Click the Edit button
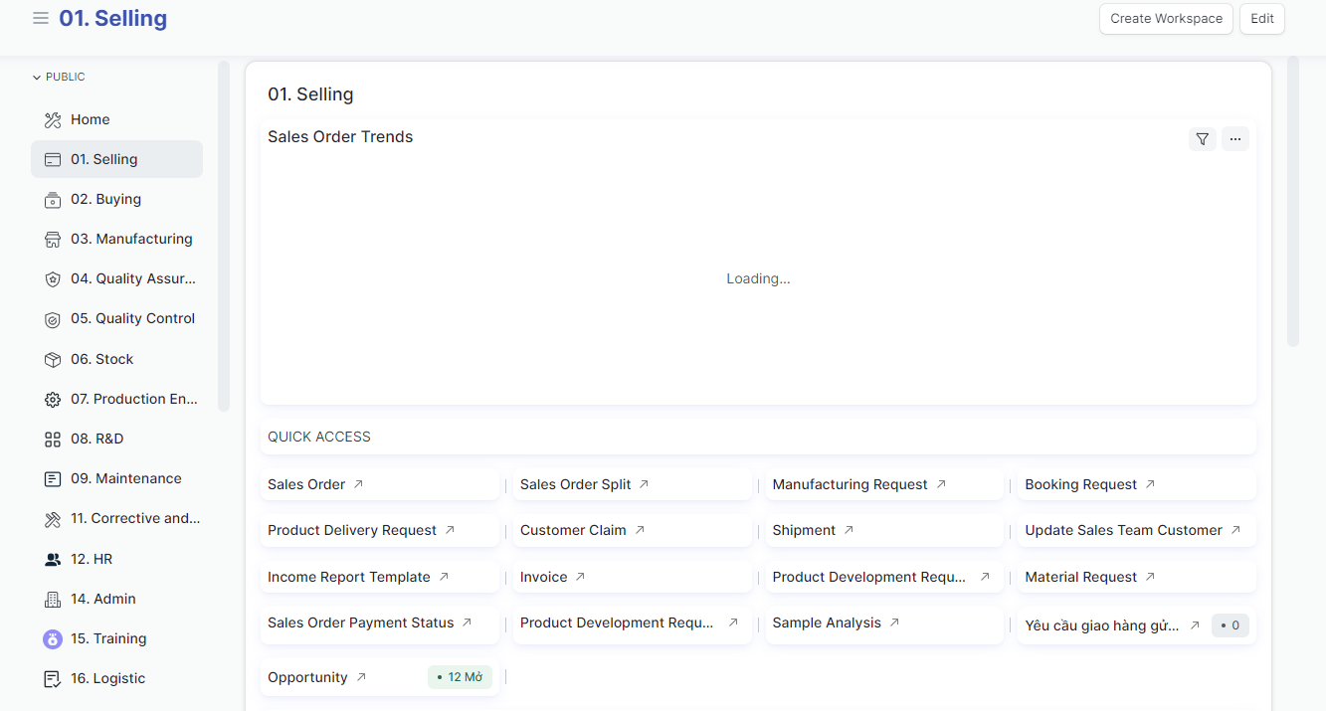The image size is (1326, 711). tap(1261, 19)
